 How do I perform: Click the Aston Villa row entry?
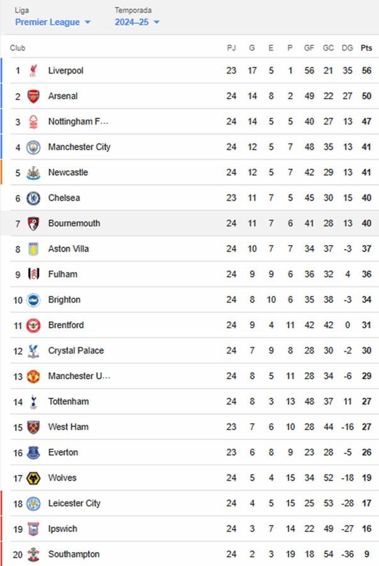coord(189,248)
